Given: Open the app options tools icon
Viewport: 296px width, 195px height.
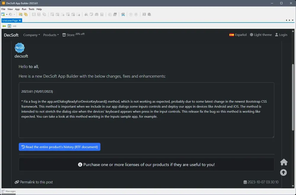Looking at the screenshot, I should tap(123, 14).
